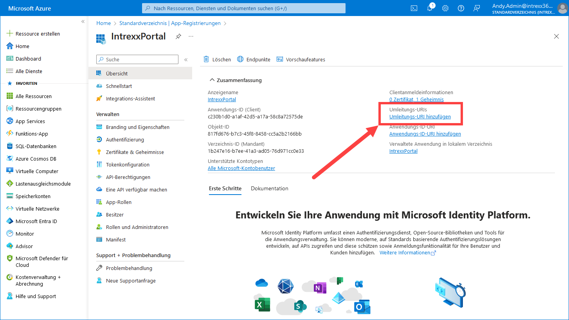
Task: Click Ressource erstellen in the sidebar
Action: click(x=38, y=34)
